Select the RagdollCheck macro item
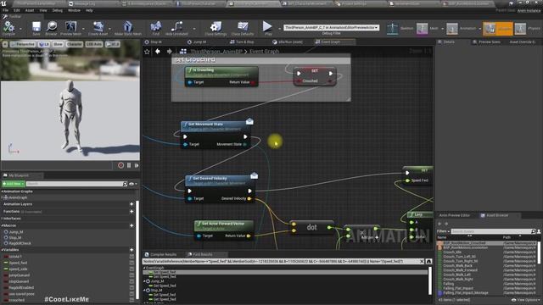 click(x=19, y=243)
